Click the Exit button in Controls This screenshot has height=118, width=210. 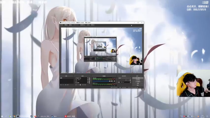tap(138, 85)
